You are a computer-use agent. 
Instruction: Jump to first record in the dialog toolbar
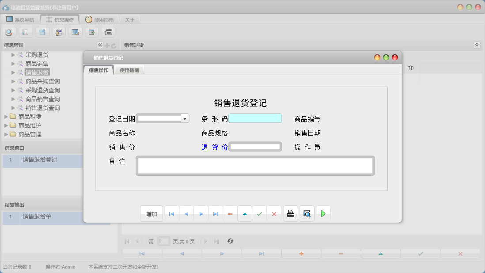click(x=172, y=214)
